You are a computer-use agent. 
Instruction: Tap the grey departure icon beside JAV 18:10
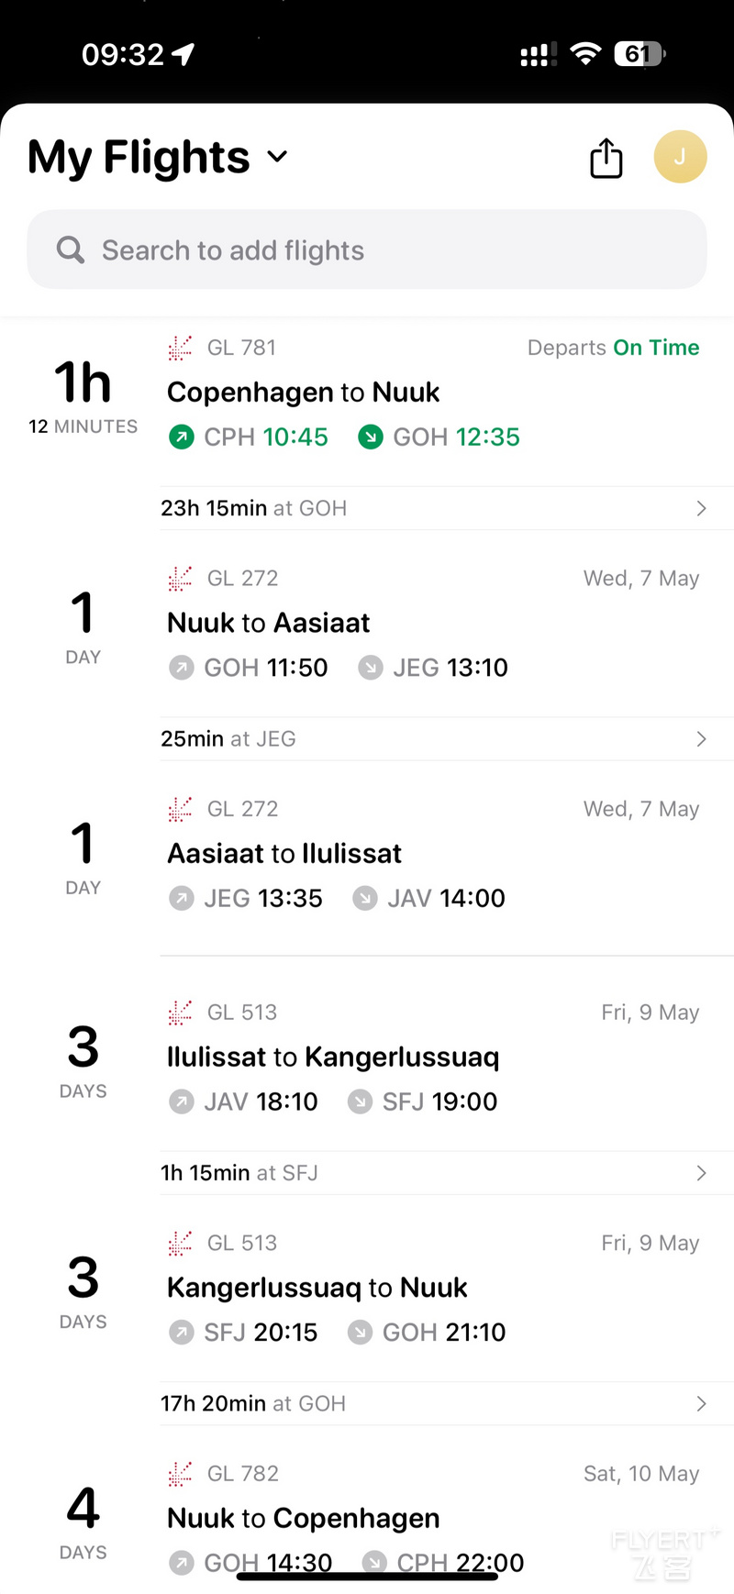click(182, 1101)
